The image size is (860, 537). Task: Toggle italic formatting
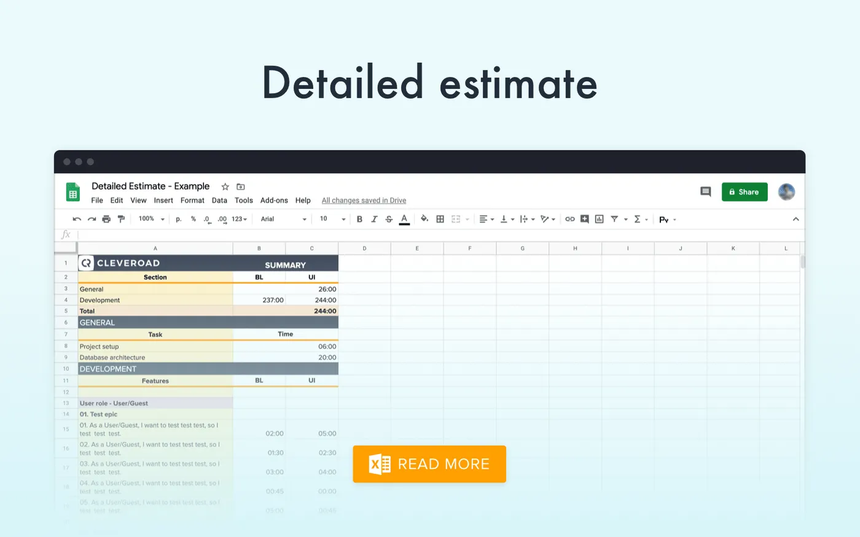[374, 219]
